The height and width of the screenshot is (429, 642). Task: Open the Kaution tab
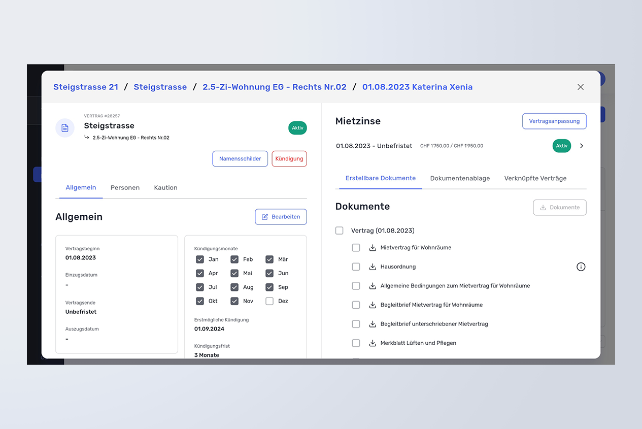click(x=165, y=188)
